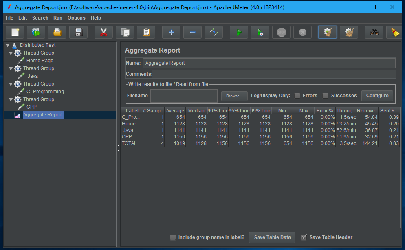
Task: Click the Paste clipboard icon
Action: coord(146,32)
